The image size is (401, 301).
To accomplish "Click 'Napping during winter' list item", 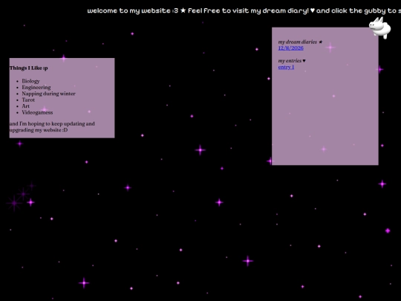I will click(x=48, y=94).
